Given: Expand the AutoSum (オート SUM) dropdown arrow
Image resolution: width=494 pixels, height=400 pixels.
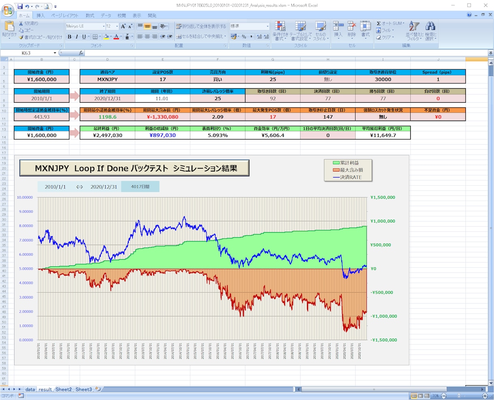Looking at the screenshot, I should click(404, 23).
